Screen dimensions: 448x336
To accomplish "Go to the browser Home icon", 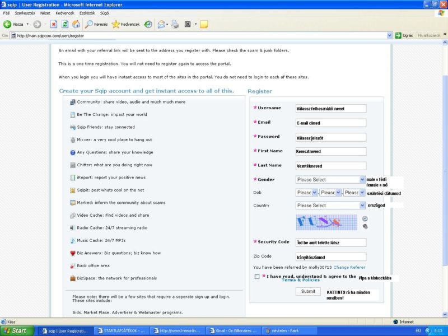I will [76, 24].
